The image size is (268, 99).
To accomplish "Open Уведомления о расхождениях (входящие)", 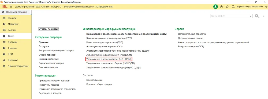I will (114, 67).
